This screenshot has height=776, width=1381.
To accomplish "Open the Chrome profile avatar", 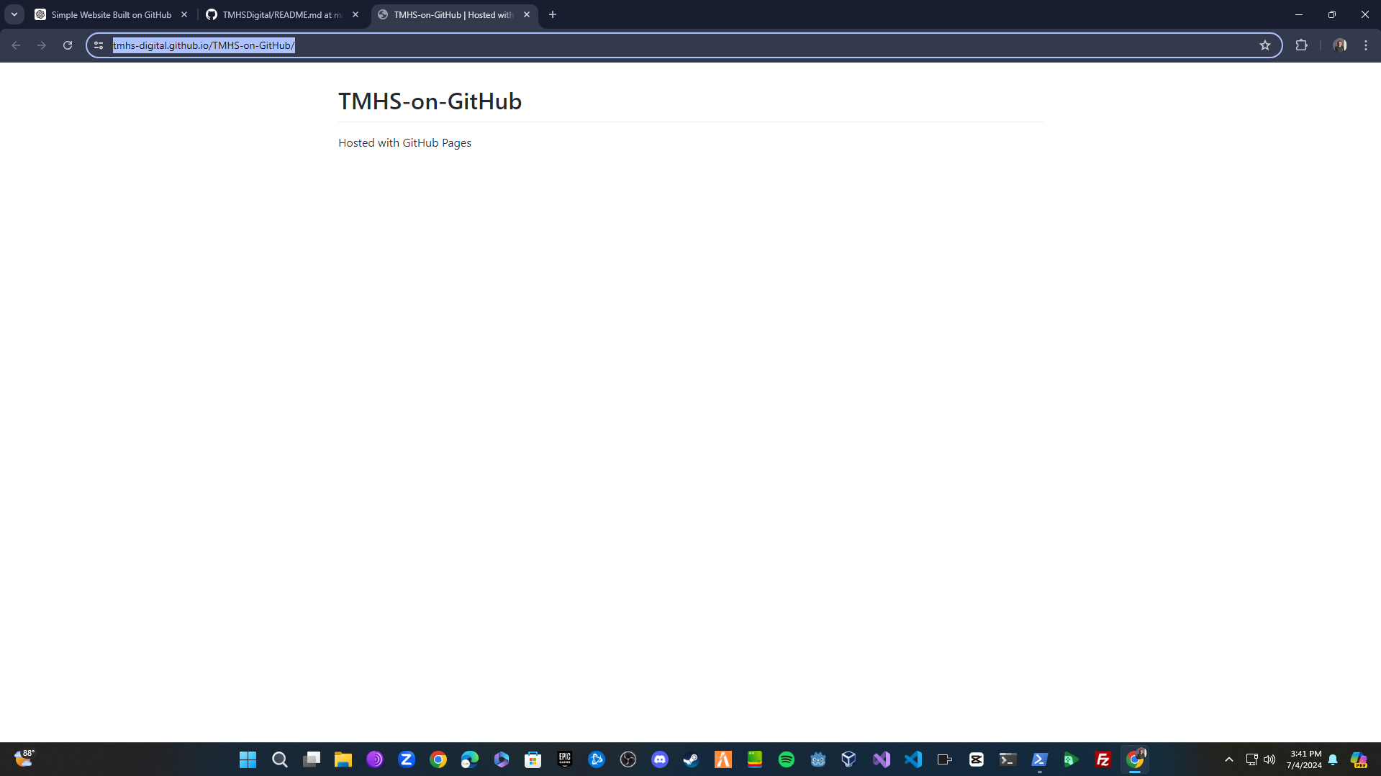I will coord(1339,45).
